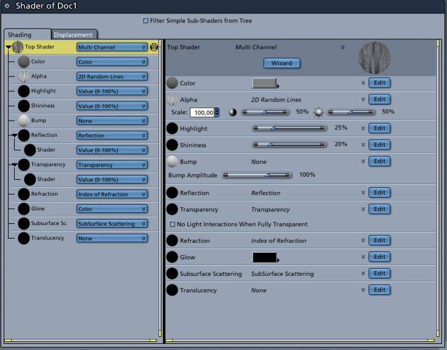447x350 pixels.
Task: Click Edit button for Subsurface Scattering
Action: pyautogui.click(x=380, y=274)
